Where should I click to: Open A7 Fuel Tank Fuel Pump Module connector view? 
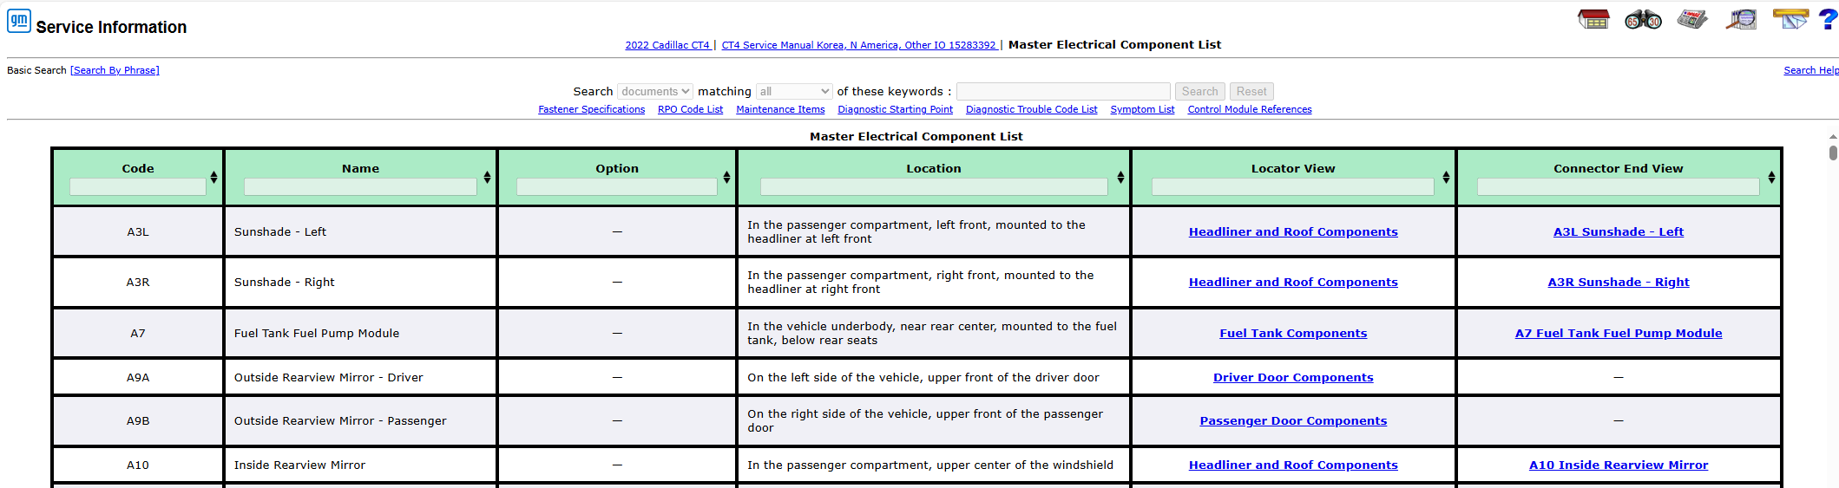point(1618,334)
